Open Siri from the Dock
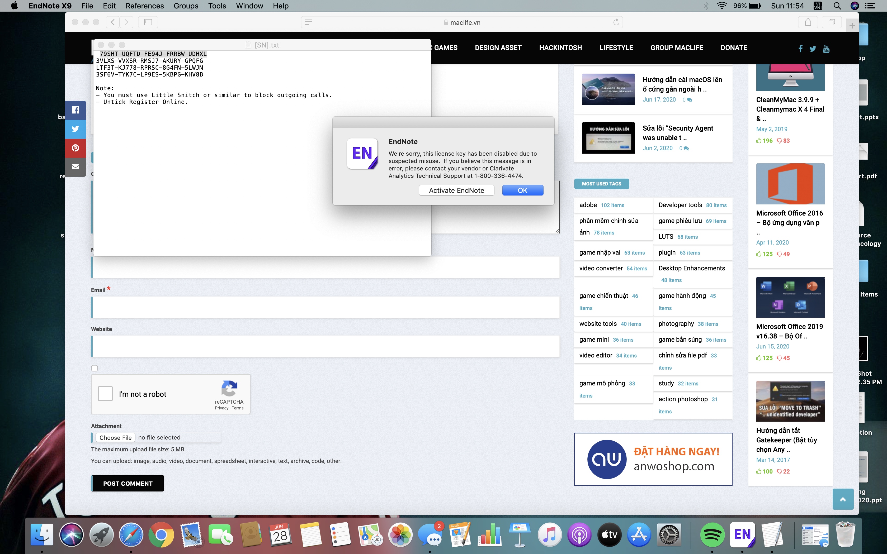 72,535
